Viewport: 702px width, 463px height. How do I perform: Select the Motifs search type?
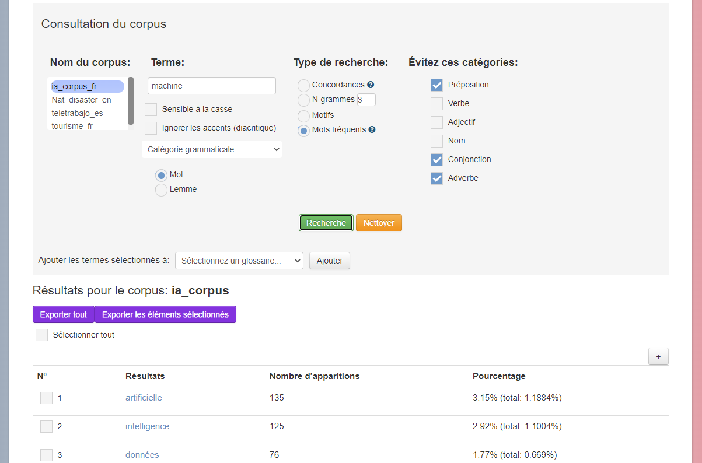pos(303,115)
